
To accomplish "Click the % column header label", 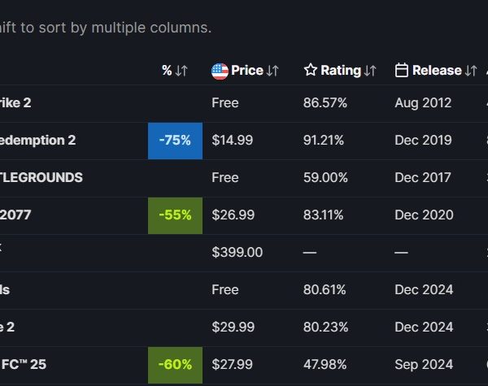I will click(167, 71).
